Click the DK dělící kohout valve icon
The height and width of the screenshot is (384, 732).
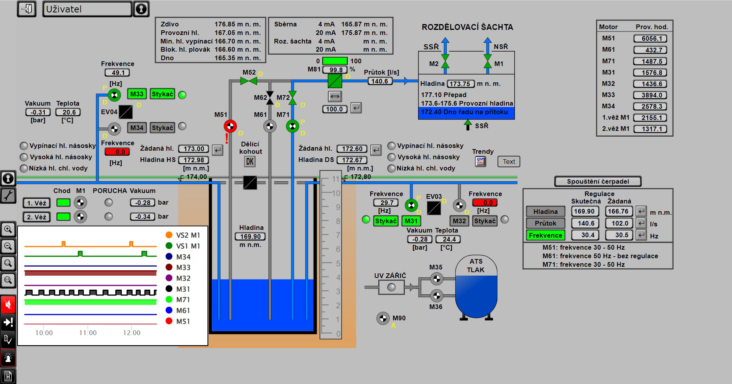[x=250, y=162]
